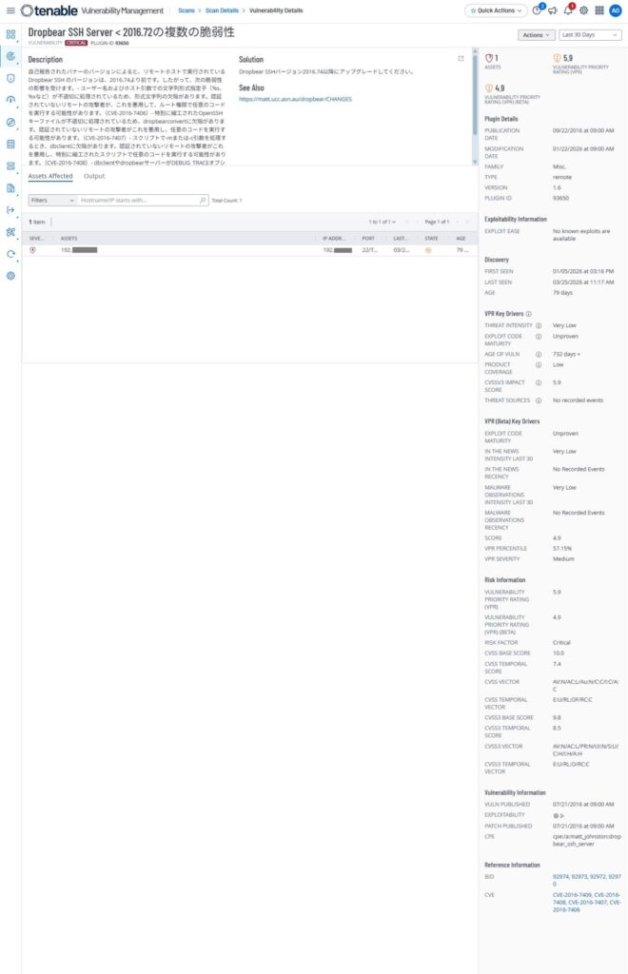The width and height of the screenshot is (628, 974).
Task: Open the dashboards icon in sidebar
Action: click(10, 35)
